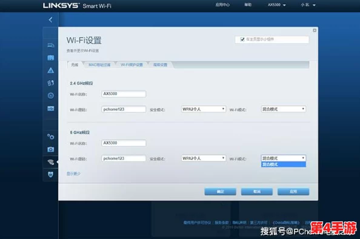
Task: Collapse the 5 GHz Wi-Fi mode dropdown
Action: [283, 158]
